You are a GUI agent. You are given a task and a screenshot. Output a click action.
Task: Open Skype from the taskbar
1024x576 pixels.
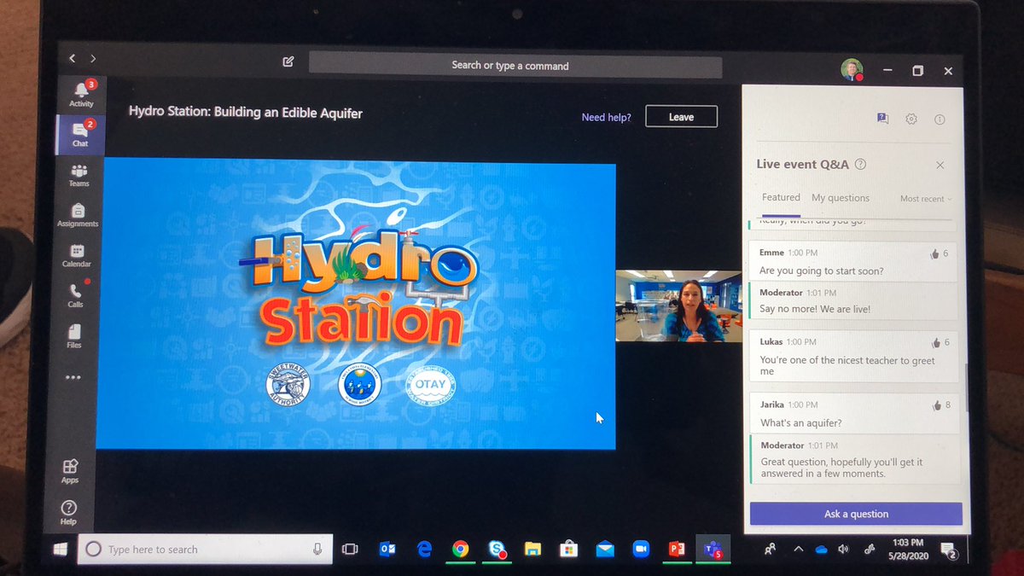(x=496, y=550)
